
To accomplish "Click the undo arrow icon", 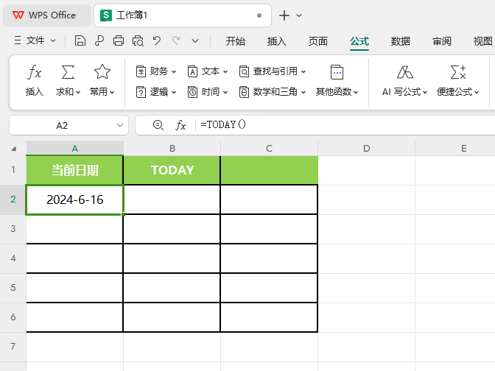I will coord(156,41).
